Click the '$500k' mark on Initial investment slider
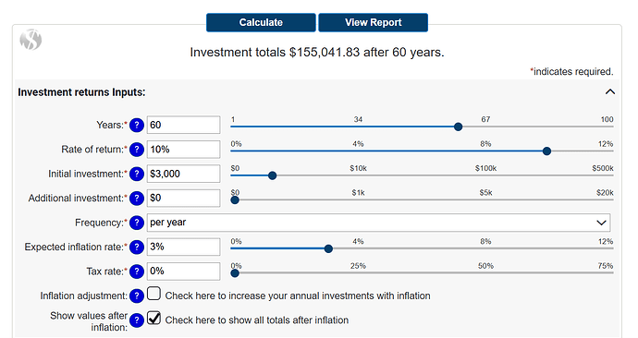Image resolution: width=638 pixels, height=338 pixels. pos(603,168)
